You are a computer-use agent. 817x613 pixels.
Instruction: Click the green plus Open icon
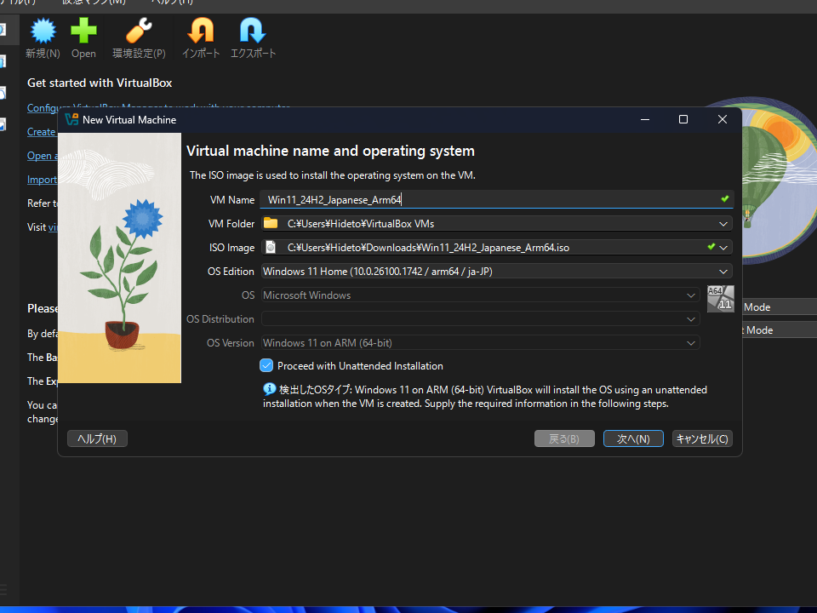83,34
